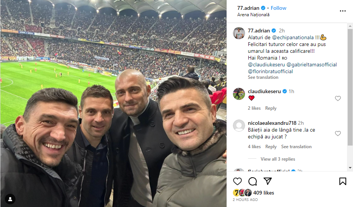Viewport: 353px width, 207px height.
Task: See translation of nicolaealexandru718's comment
Action: click(x=296, y=147)
